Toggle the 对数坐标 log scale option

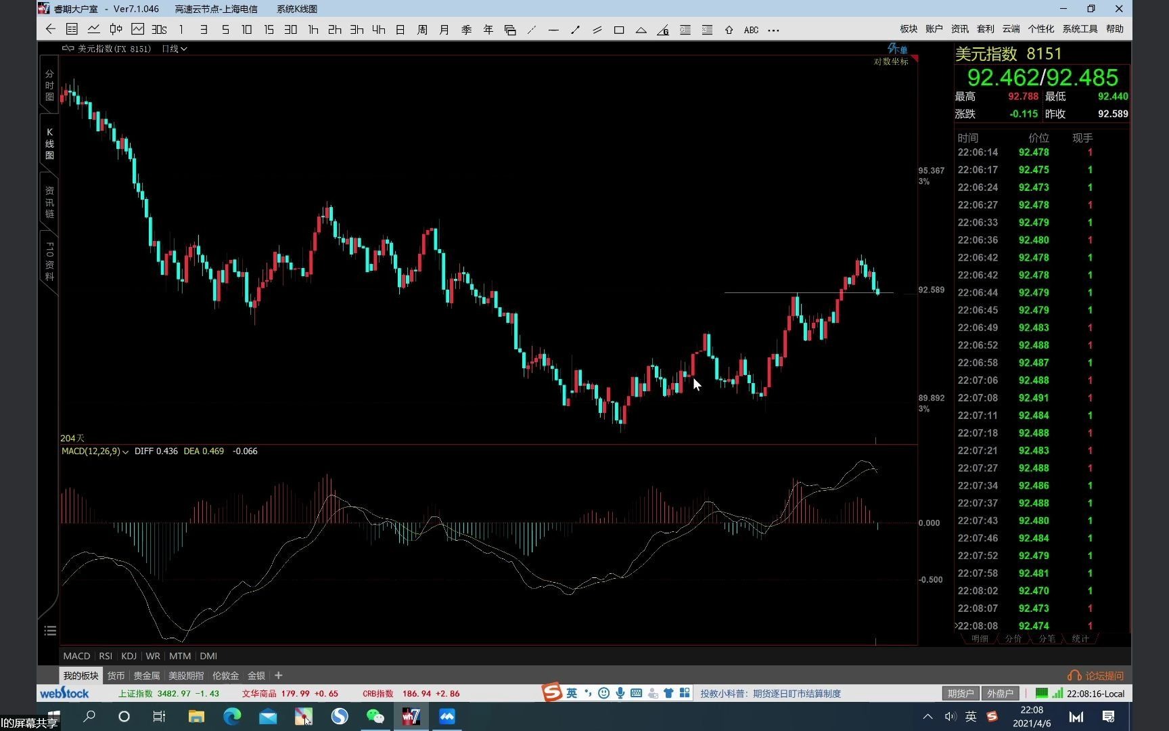click(x=891, y=62)
